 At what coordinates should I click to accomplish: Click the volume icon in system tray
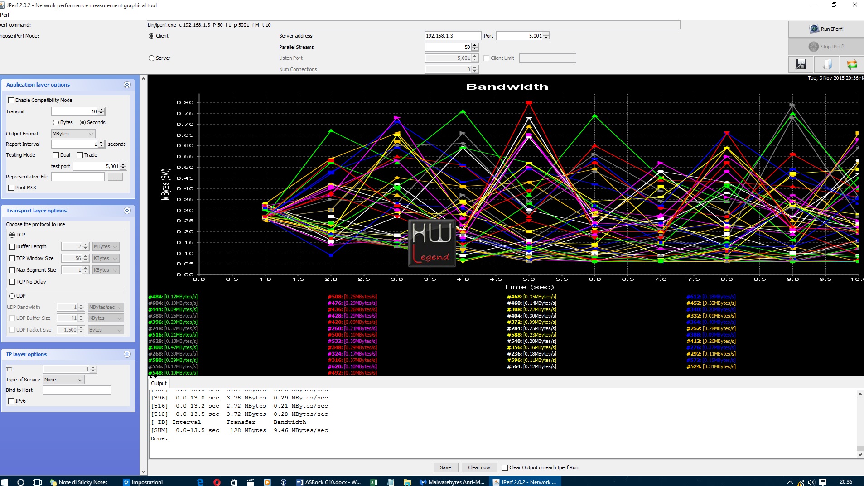coord(811,482)
